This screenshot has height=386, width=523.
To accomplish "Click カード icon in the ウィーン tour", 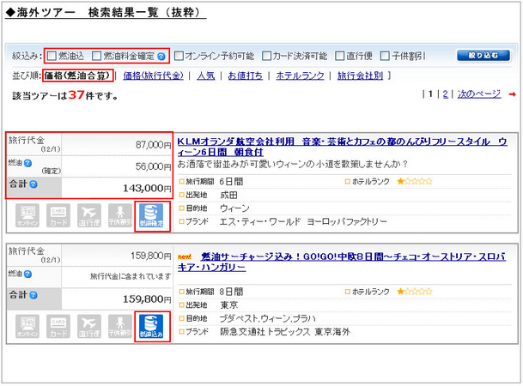I will click(x=58, y=216).
